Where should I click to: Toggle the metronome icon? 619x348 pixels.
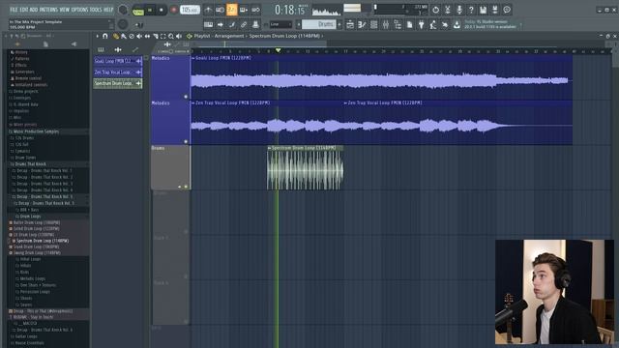[x=208, y=10]
